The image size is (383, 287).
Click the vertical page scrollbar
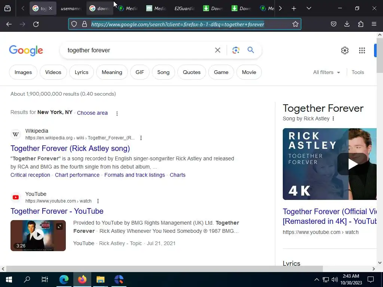point(380,55)
